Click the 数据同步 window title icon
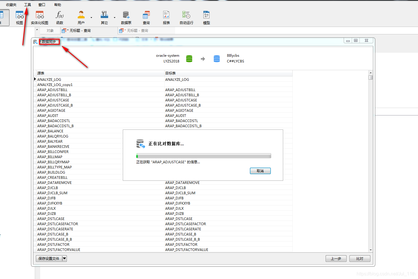 point(36,42)
